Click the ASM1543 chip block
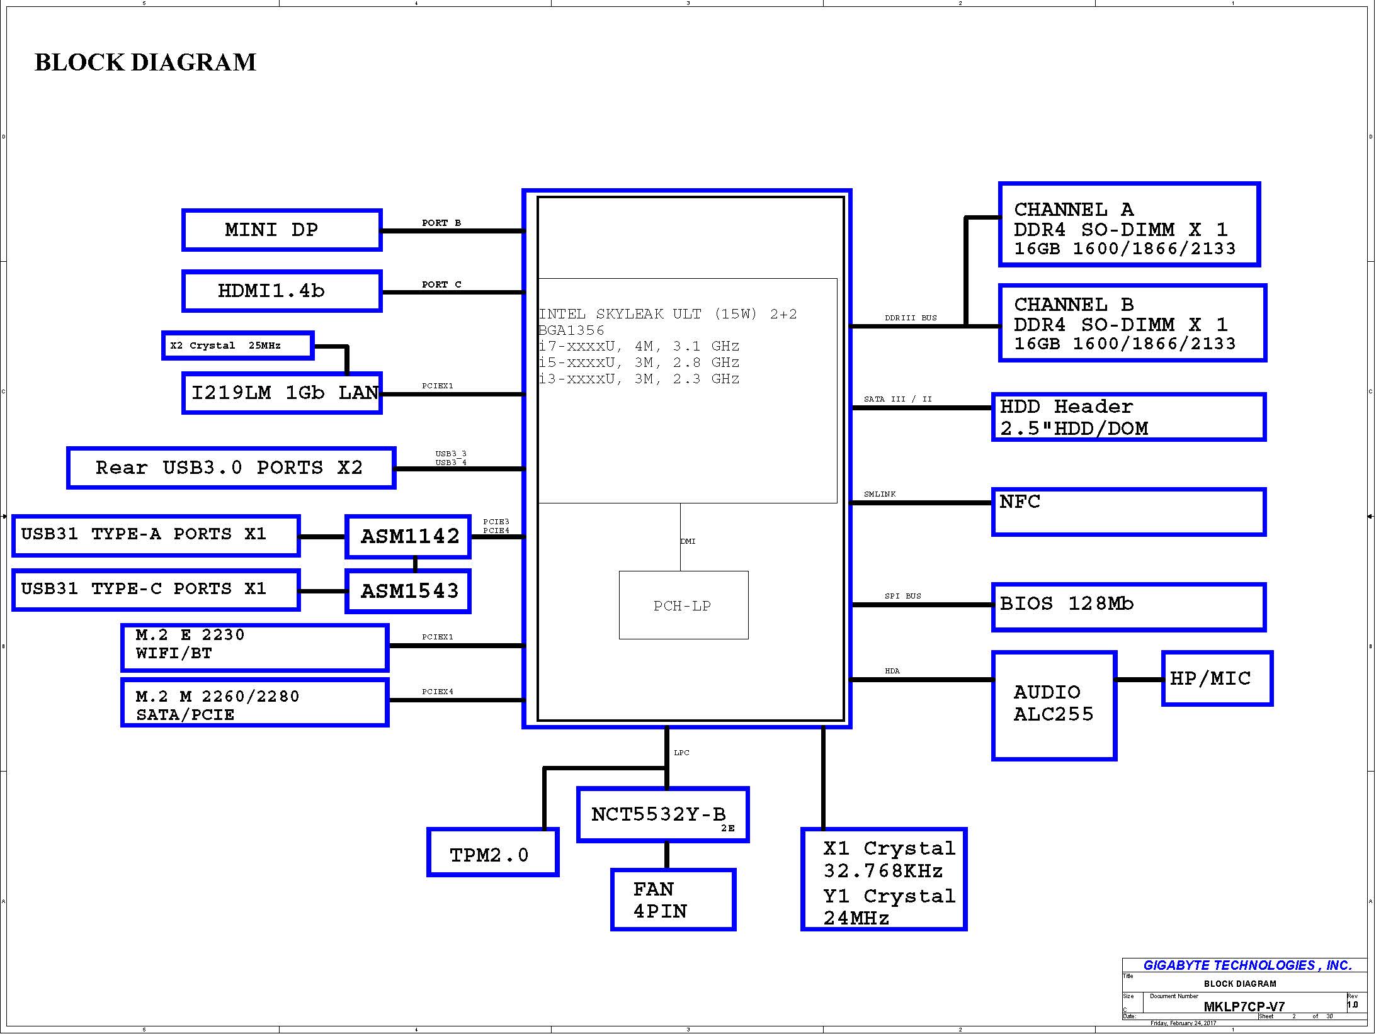The width and height of the screenshot is (1381, 1034). pos(408,591)
